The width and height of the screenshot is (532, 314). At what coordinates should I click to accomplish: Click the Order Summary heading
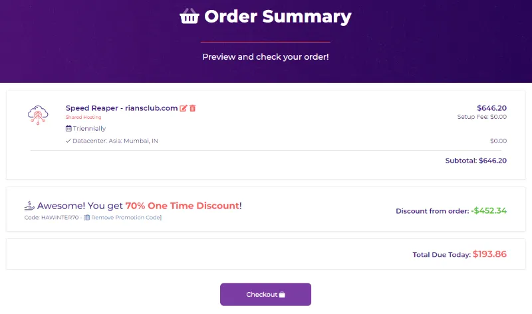278,17
